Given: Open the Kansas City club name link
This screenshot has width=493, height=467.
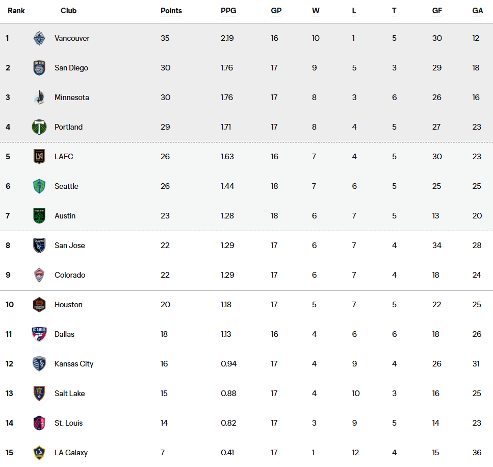Looking at the screenshot, I should 74,364.
